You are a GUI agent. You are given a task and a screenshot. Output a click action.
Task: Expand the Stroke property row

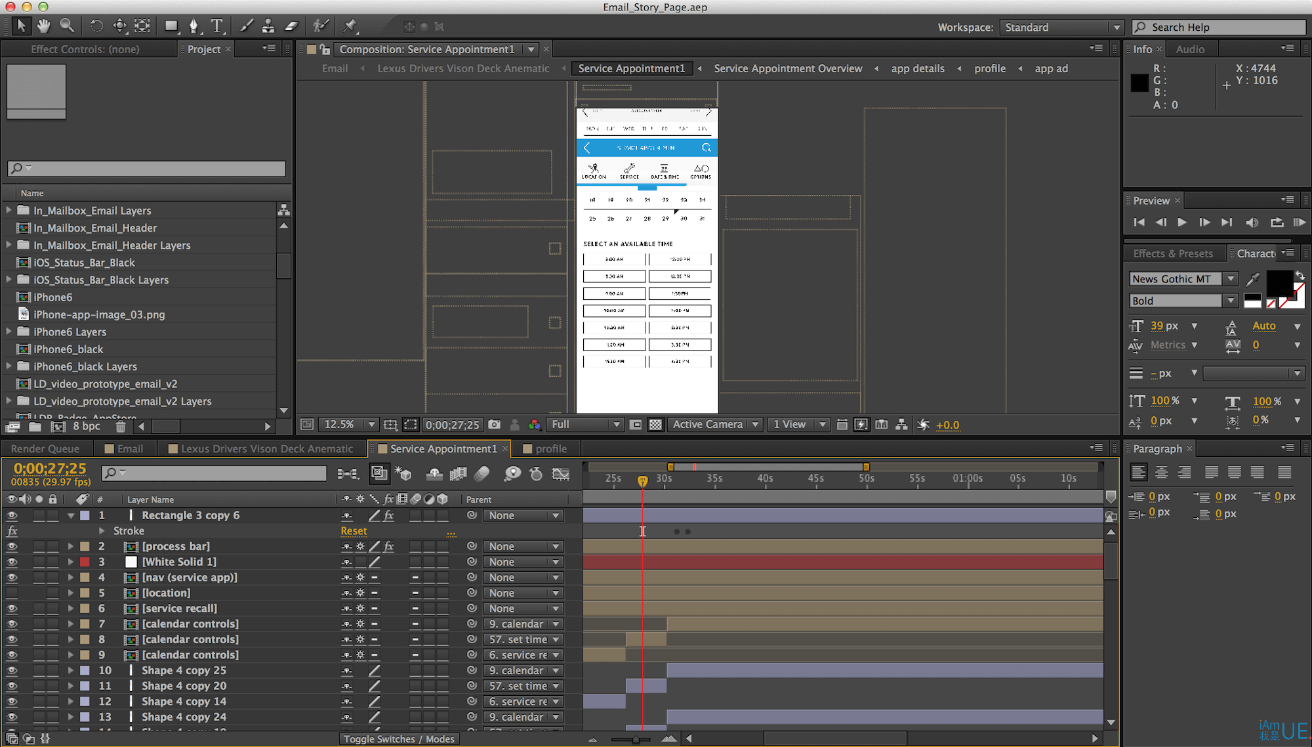[x=102, y=531]
